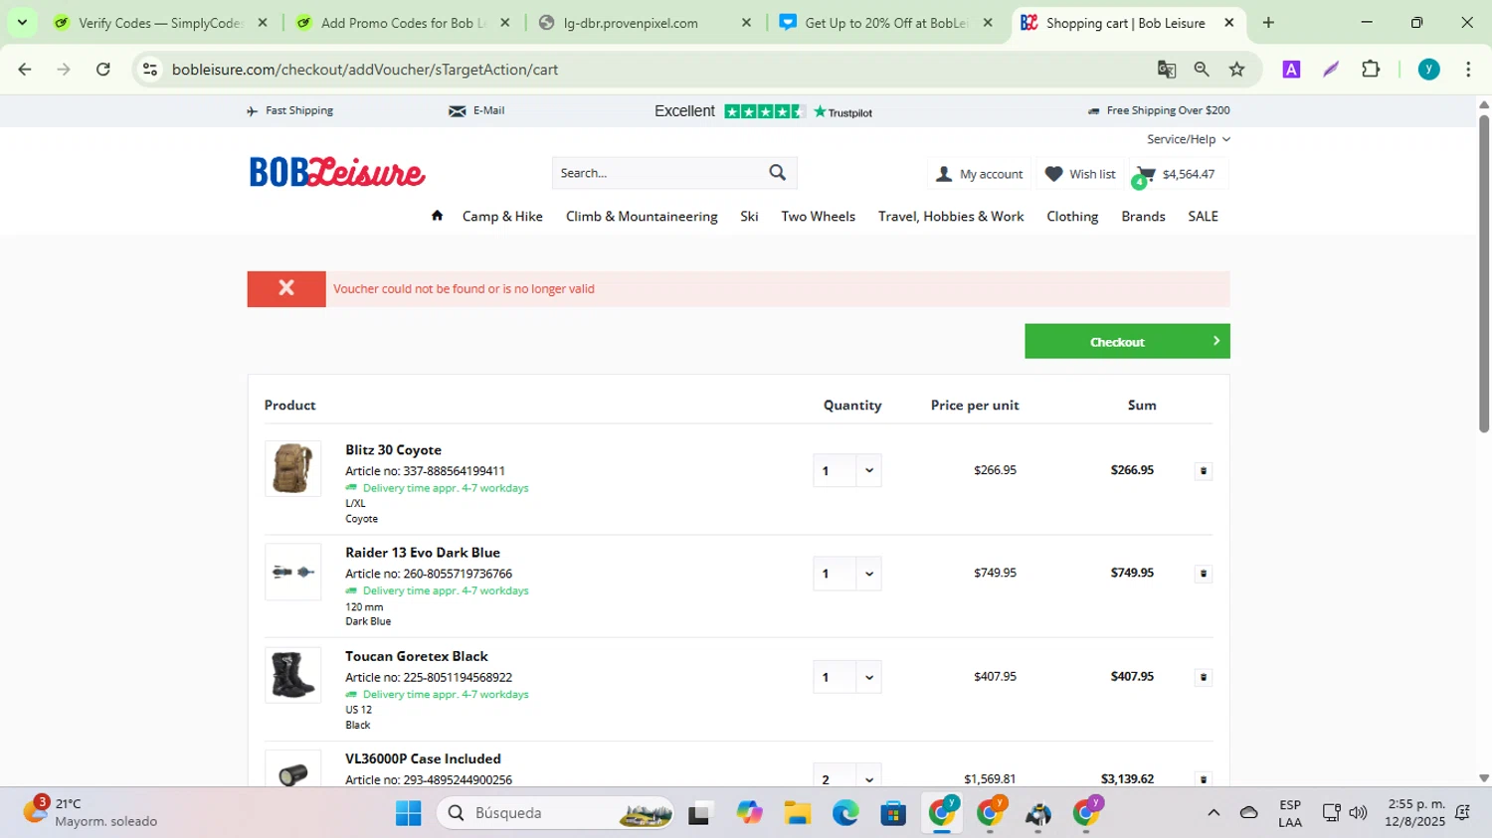
Task: Open quantity dropdown for Blitz 30 Coyote
Action: click(x=868, y=471)
